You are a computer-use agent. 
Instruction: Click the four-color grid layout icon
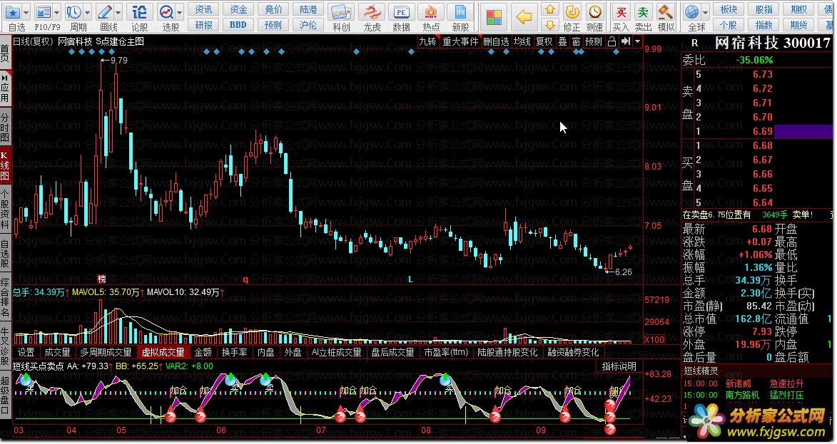tap(494, 17)
